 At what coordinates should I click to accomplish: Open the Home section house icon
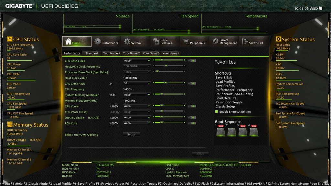68,42
